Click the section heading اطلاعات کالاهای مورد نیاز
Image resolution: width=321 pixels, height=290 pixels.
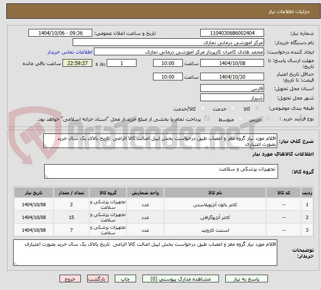coord(283,154)
